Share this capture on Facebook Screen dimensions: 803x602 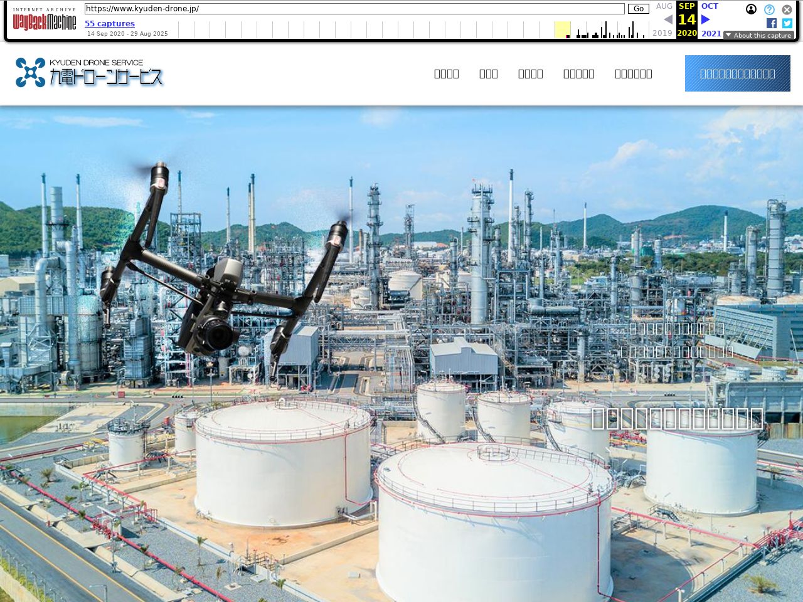tap(771, 23)
